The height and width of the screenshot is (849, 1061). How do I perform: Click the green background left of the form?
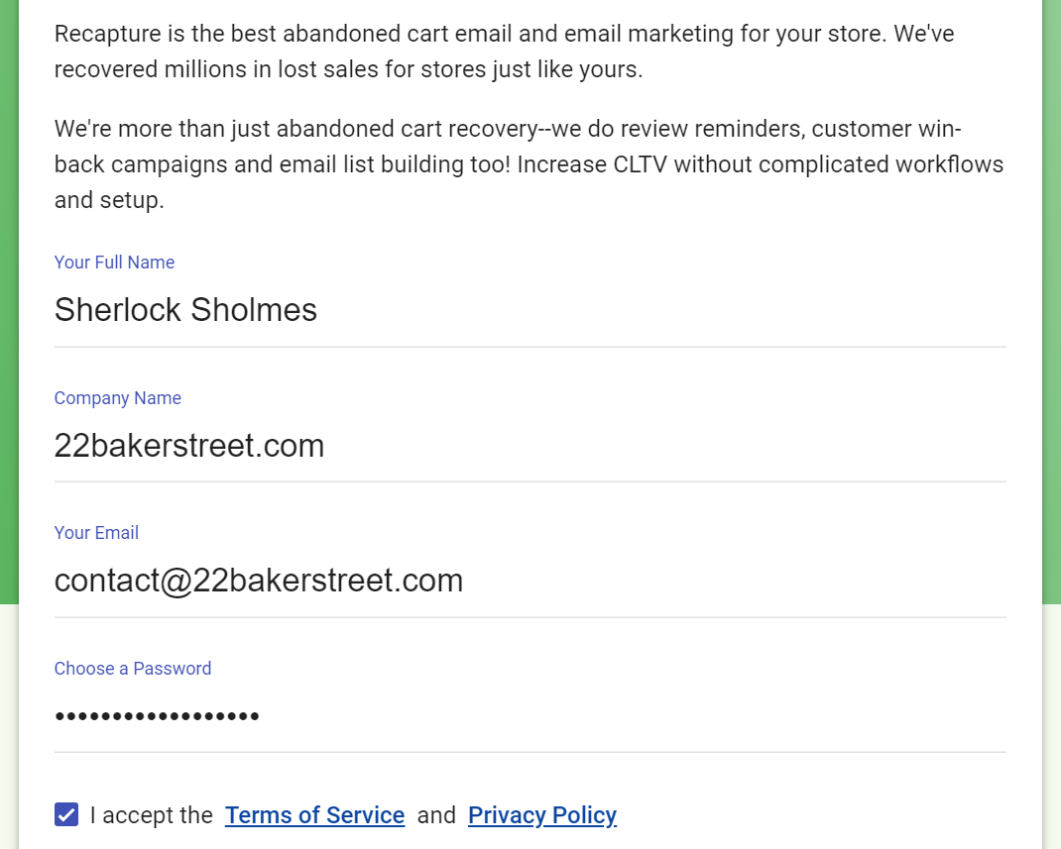(x=9, y=297)
